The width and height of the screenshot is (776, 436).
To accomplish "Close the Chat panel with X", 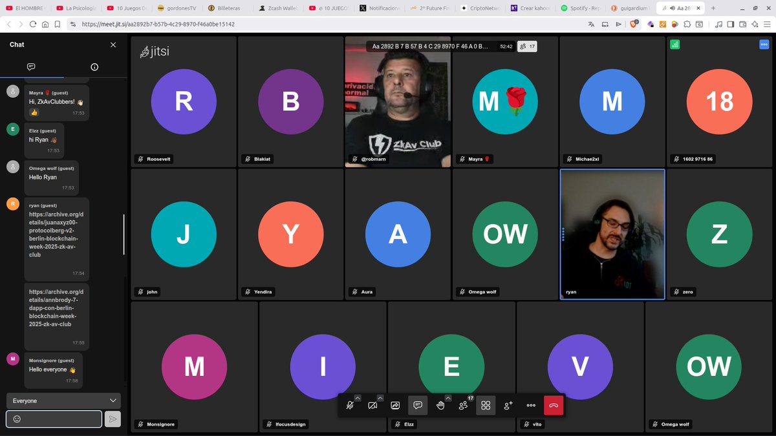I will point(113,45).
